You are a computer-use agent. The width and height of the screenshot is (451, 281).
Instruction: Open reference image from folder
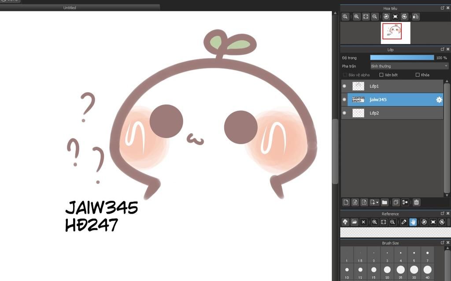[x=355, y=222]
